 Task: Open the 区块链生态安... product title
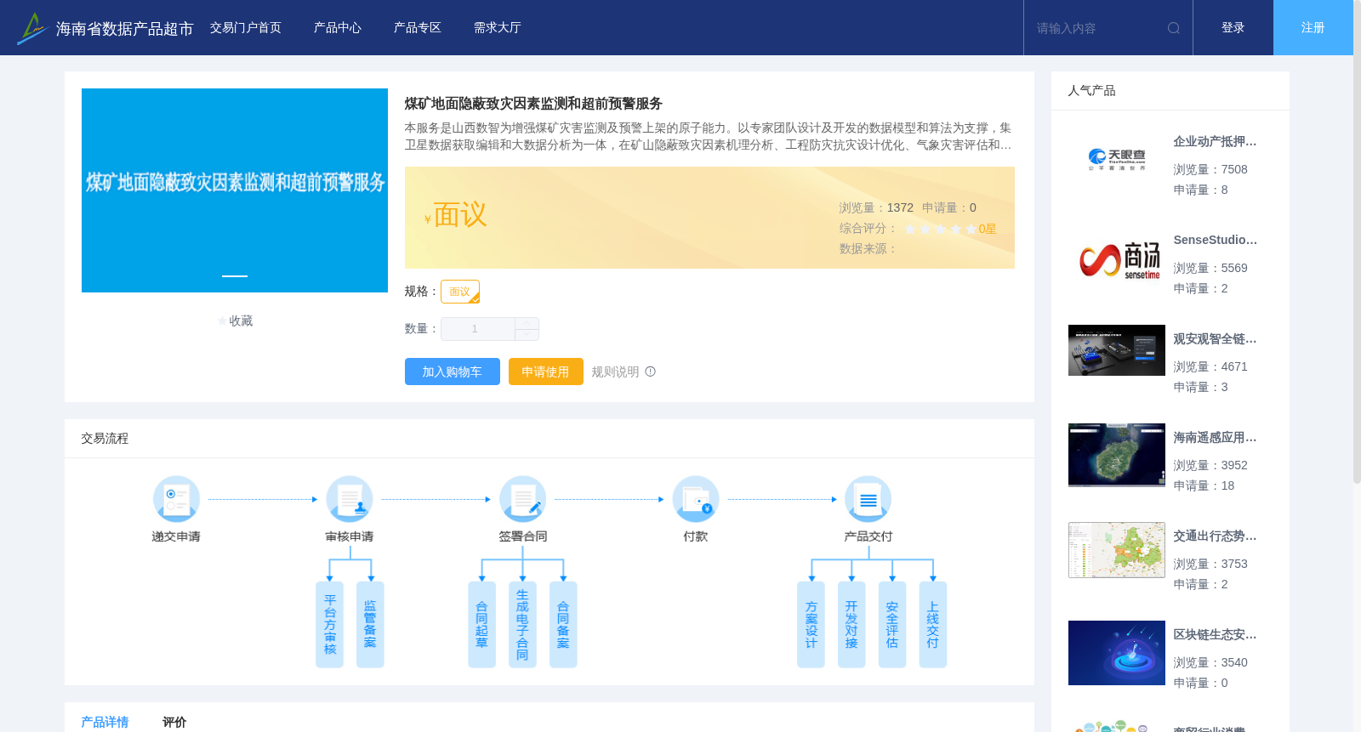1215,635
